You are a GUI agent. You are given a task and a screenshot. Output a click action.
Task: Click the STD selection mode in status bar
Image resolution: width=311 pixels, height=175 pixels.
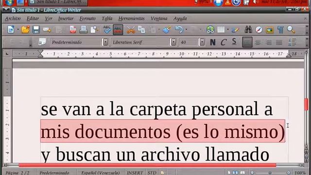click(152, 173)
